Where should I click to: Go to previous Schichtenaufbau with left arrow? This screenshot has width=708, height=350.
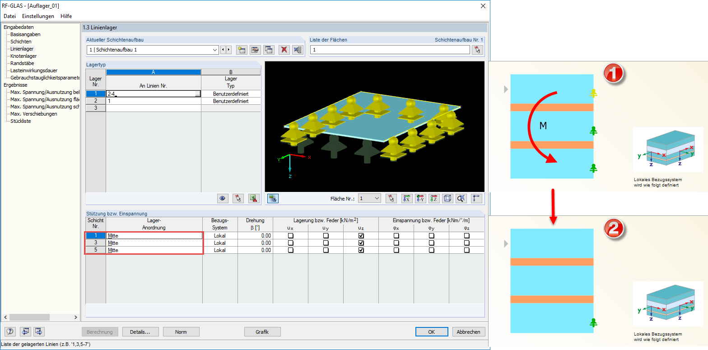point(223,50)
